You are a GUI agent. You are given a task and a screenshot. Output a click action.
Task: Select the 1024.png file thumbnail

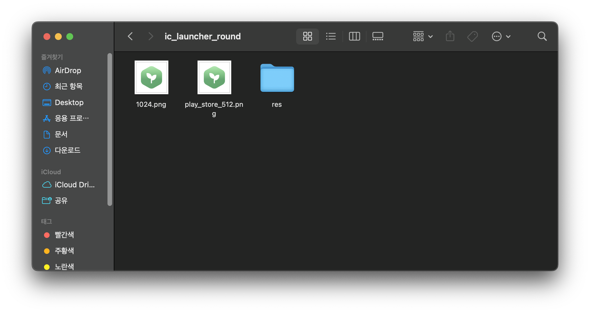coord(151,77)
